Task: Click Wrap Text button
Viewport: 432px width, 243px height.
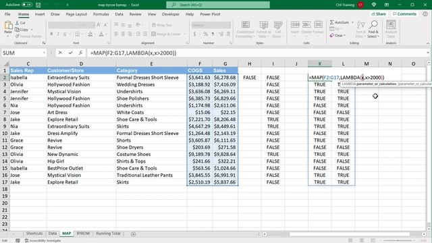Action: point(162,25)
